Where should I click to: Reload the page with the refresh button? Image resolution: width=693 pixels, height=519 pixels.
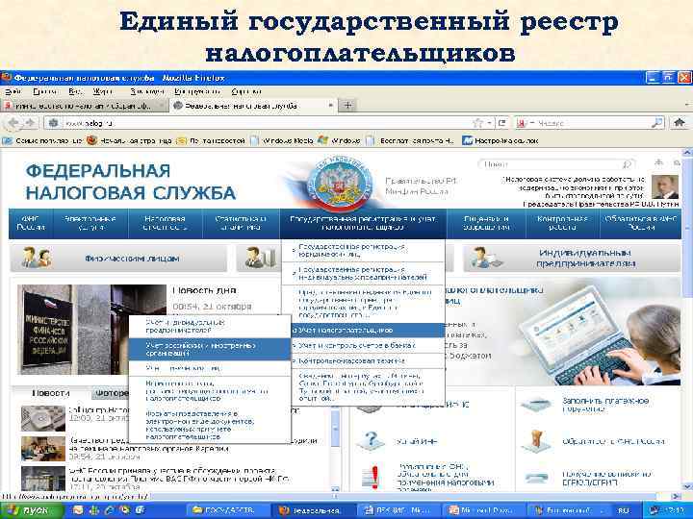[x=502, y=123]
